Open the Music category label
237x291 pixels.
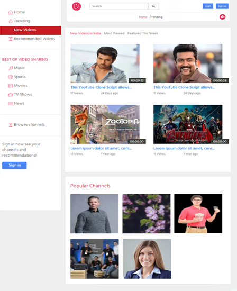[x=19, y=68]
